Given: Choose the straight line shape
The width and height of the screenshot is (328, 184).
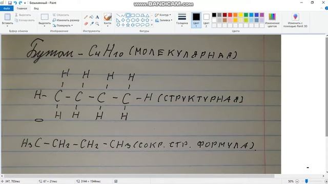Looking at the screenshot, I should coord(118,15).
